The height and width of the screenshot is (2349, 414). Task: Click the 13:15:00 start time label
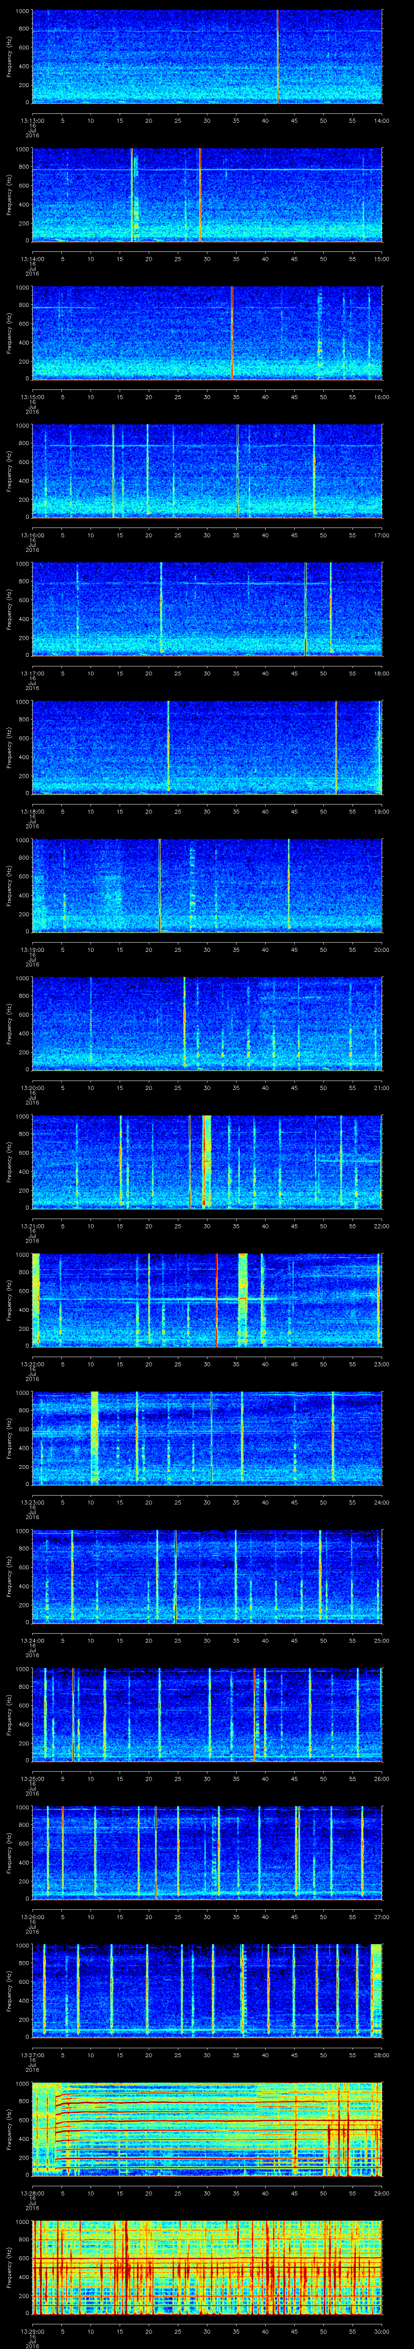(33, 397)
